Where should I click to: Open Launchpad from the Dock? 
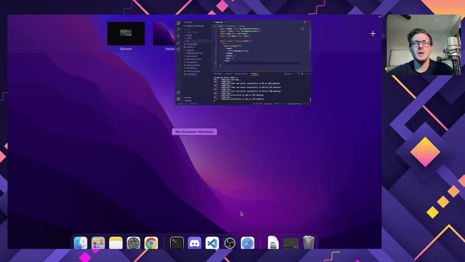(98, 243)
